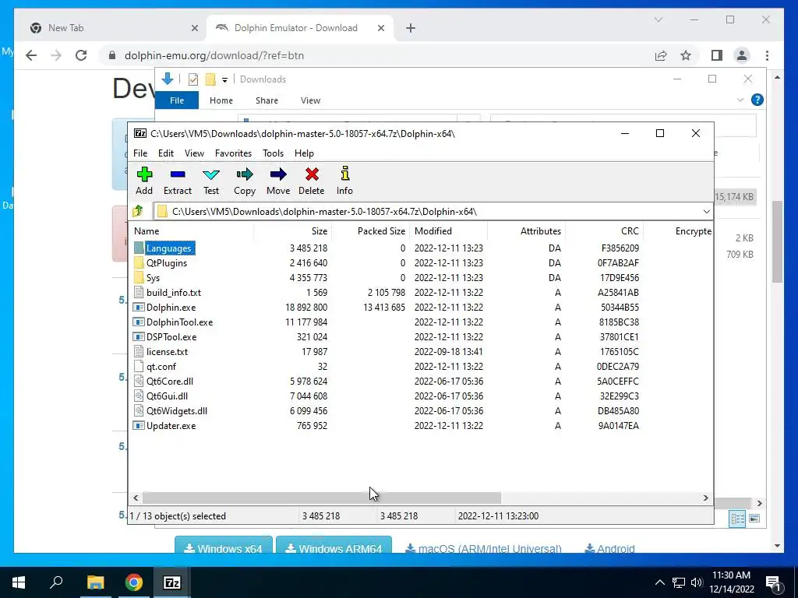Open File Explorer from the taskbar
The image size is (798, 598).
(x=95, y=582)
